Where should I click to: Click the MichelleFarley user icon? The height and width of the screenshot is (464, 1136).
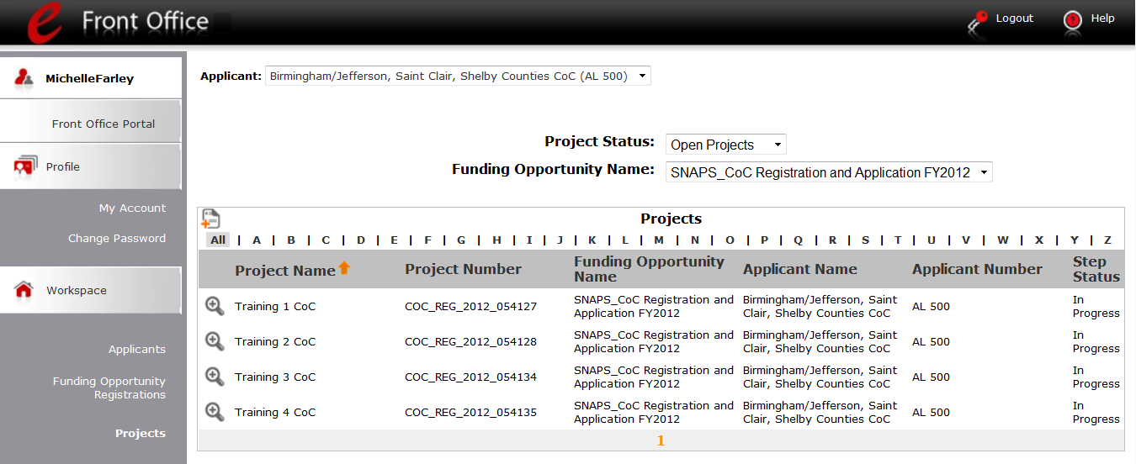pyautogui.click(x=24, y=78)
